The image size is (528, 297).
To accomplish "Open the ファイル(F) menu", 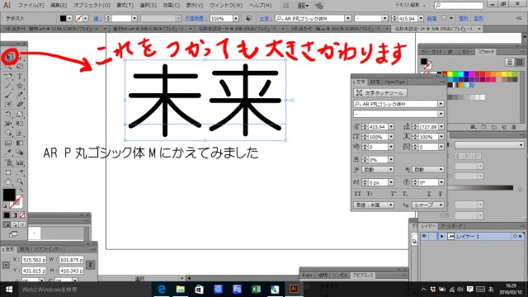I will [31, 6].
